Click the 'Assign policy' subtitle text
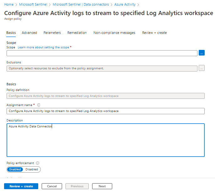Screen dimensions: 215x192 (x=13, y=19)
